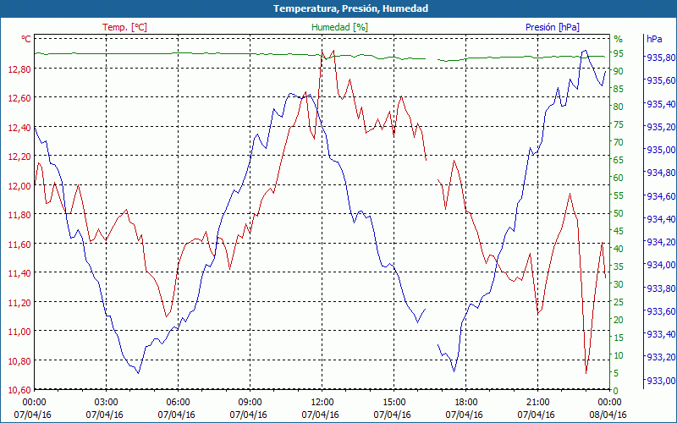Click the '18:00' time axis label
Screen dimensions: 677x423
point(466,403)
